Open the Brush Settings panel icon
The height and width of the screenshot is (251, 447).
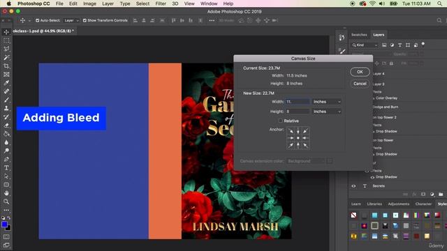click(342, 51)
